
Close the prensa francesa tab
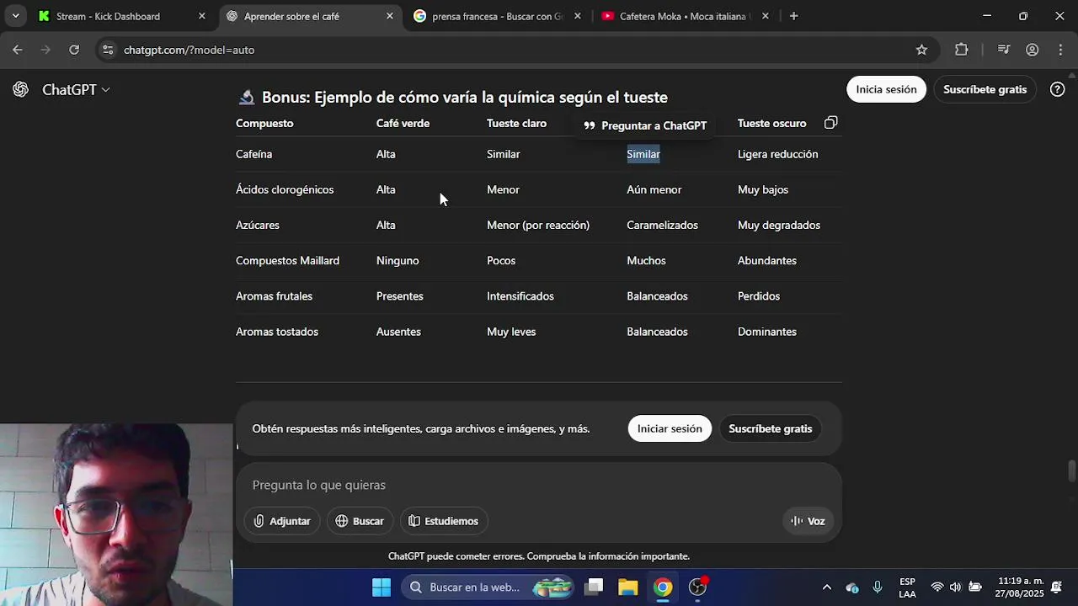[x=577, y=16]
